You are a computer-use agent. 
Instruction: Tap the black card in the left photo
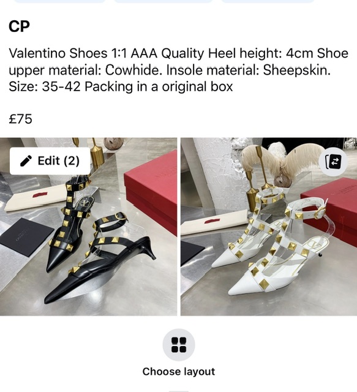pos(27,237)
